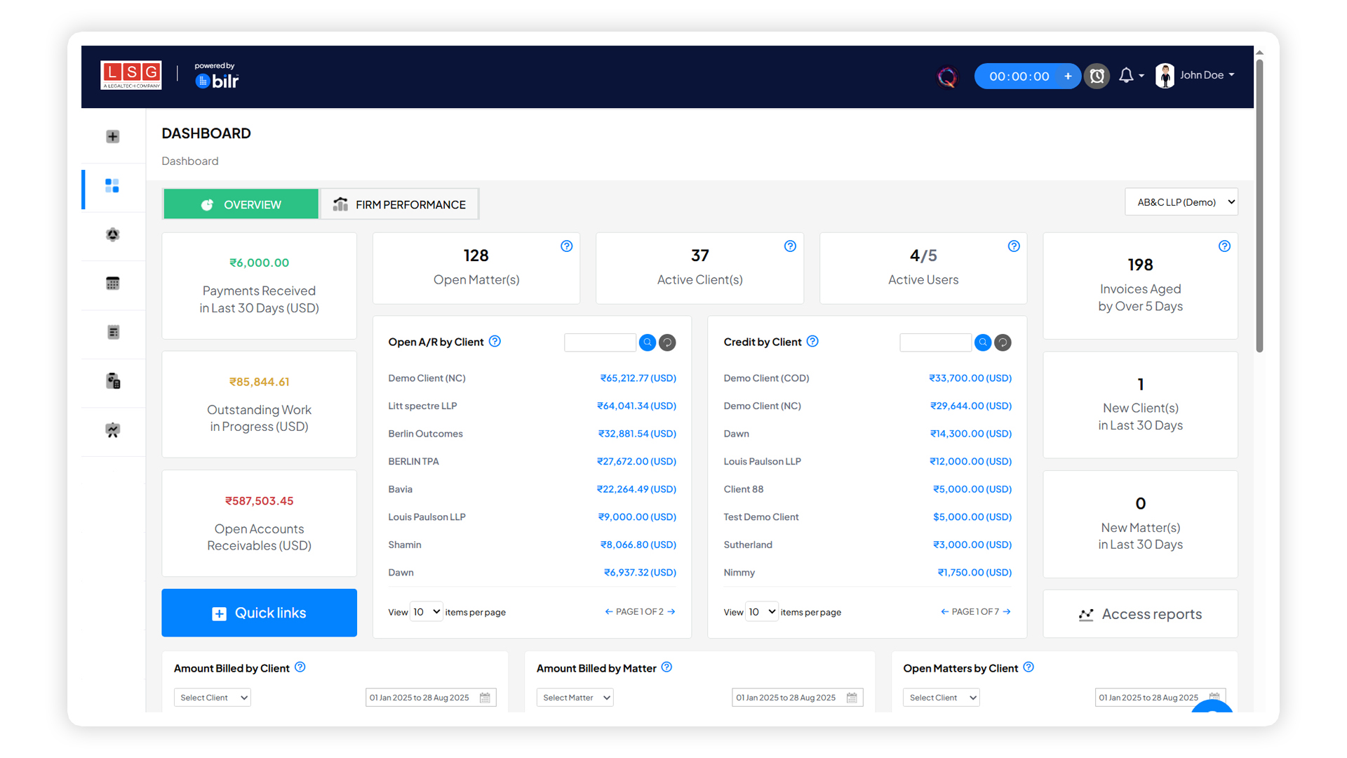Open Access reports
Viewport: 1347px width, 758px height.
[1140, 614]
